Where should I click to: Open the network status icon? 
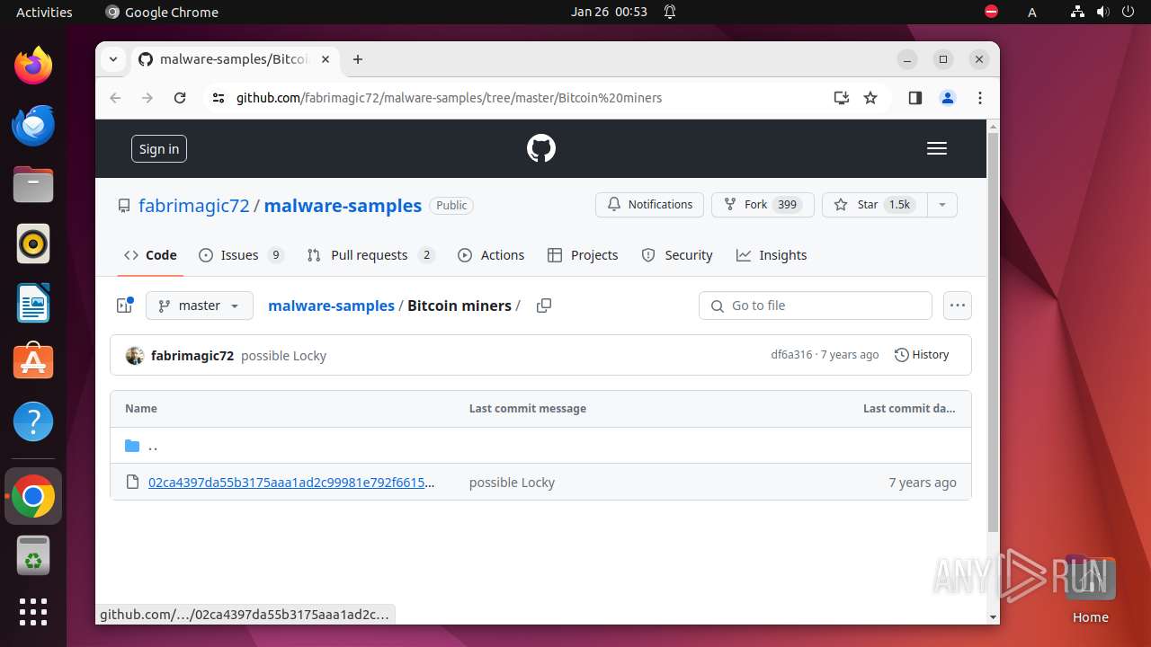click(x=1077, y=12)
